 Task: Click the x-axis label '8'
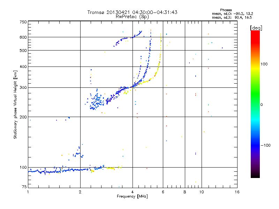[x=185, y=192]
